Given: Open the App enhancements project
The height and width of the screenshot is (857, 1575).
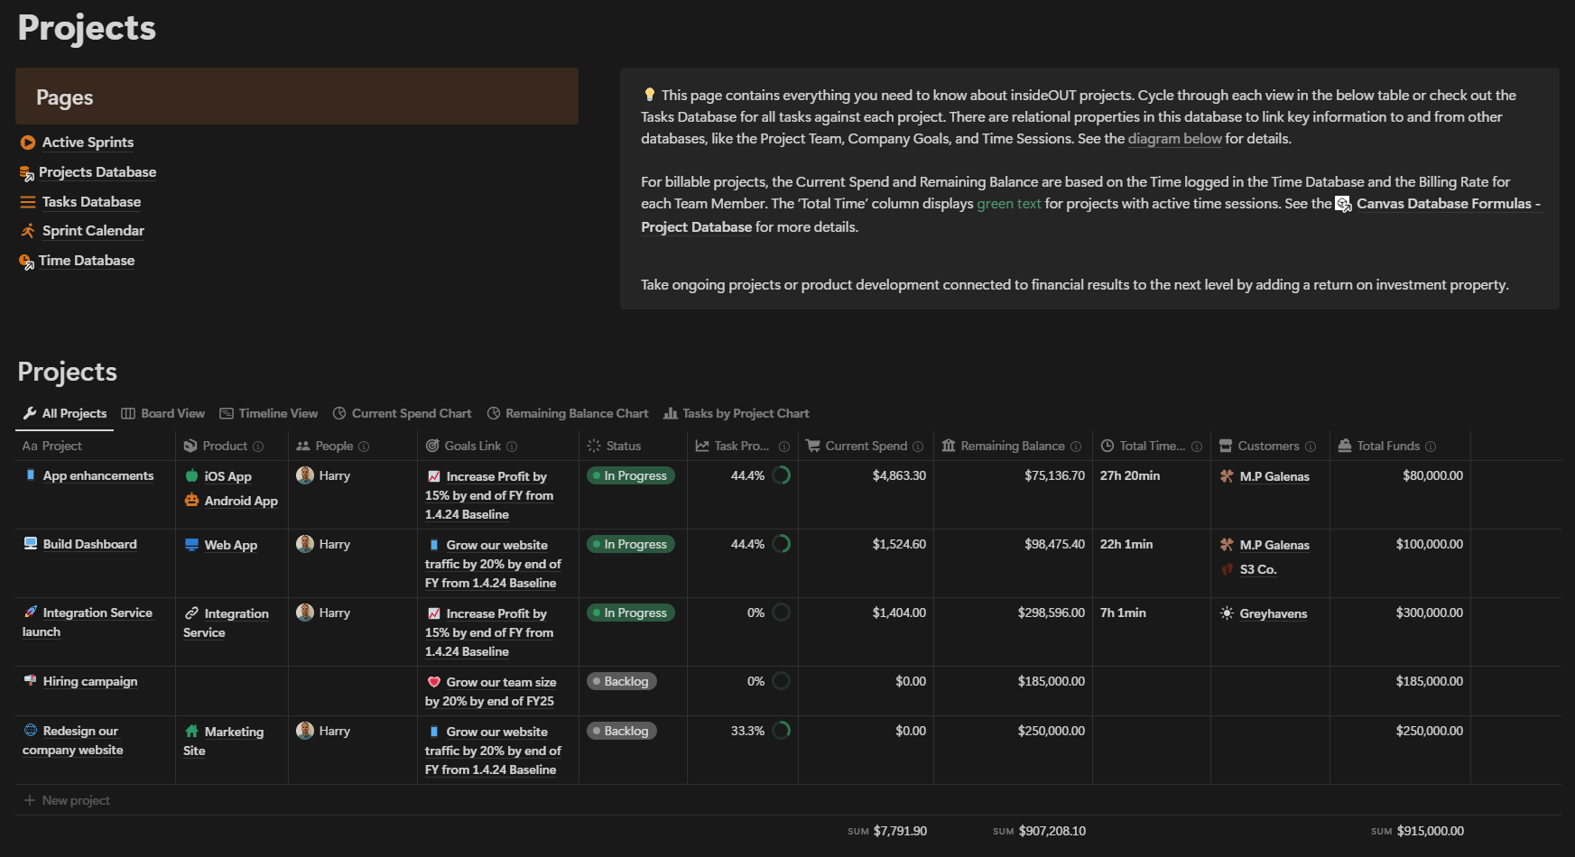Looking at the screenshot, I should (98, 476).
